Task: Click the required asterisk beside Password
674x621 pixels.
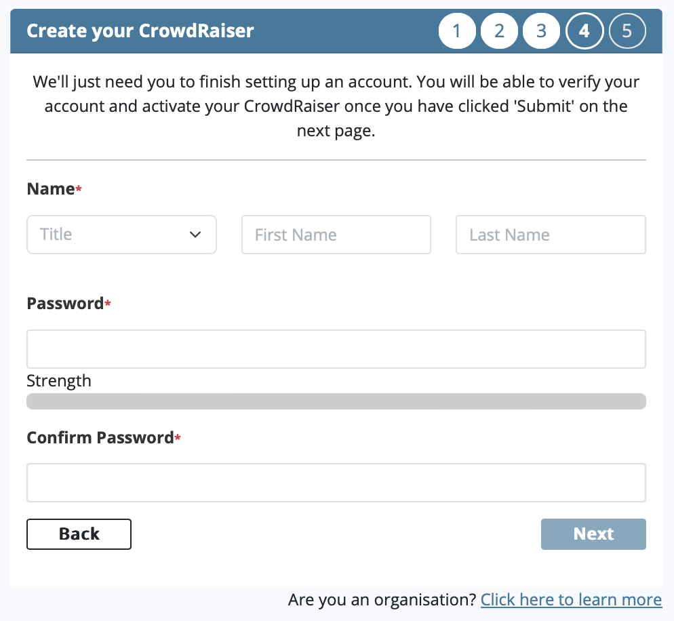Action: pyautogui.click(x=108, y=304)
